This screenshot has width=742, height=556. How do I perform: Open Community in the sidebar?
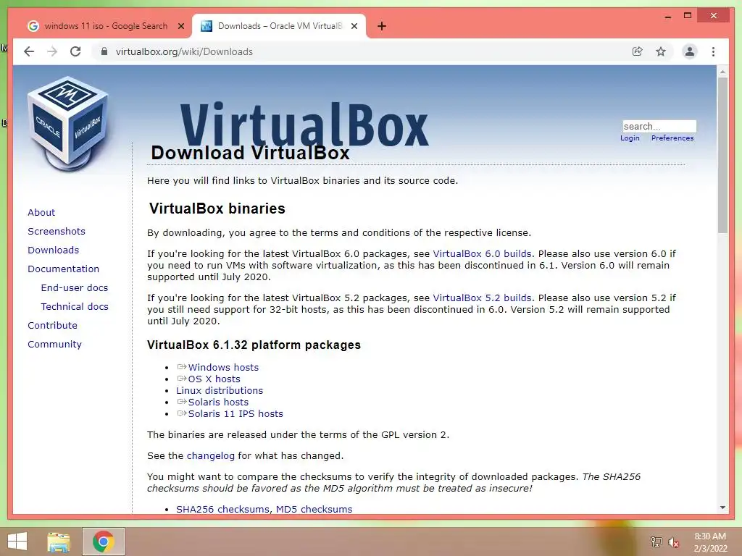[54, 345]
